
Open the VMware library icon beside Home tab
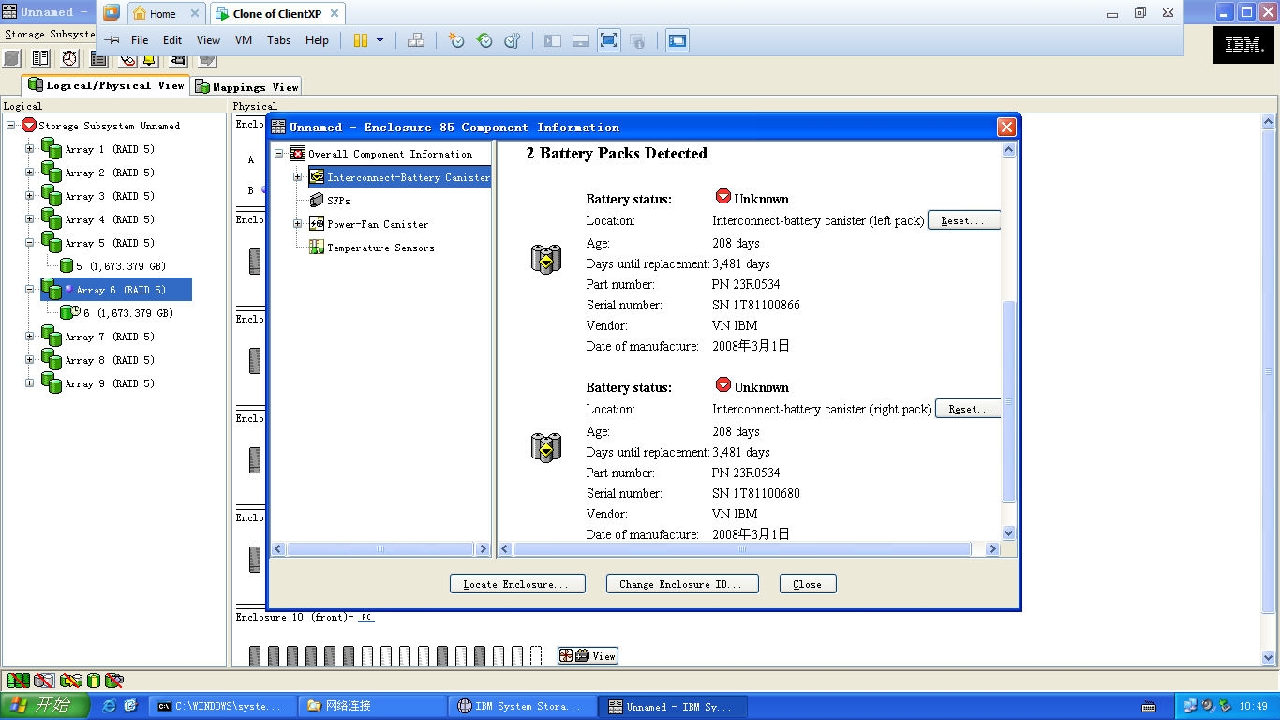click(x=112, y=13)
